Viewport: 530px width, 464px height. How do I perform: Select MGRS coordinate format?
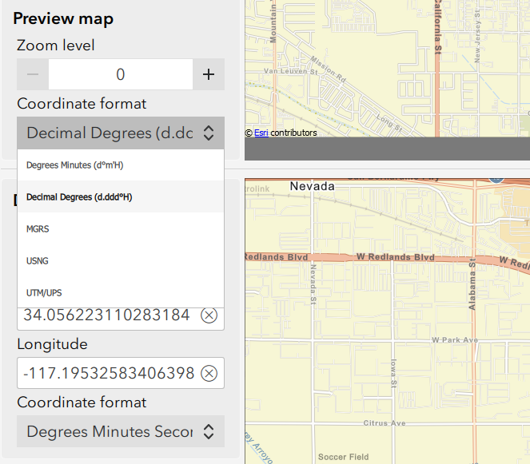click(121, 229)
